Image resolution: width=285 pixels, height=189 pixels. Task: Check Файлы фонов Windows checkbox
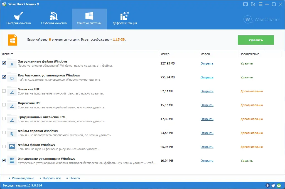tap(4, 146)
